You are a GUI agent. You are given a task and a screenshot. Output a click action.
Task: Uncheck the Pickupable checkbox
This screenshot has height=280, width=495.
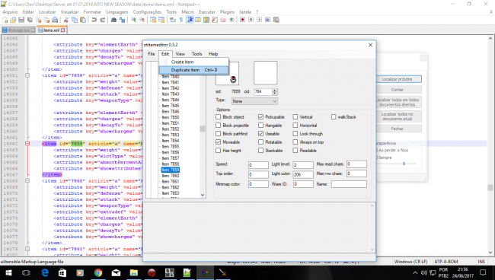[260, 117]
